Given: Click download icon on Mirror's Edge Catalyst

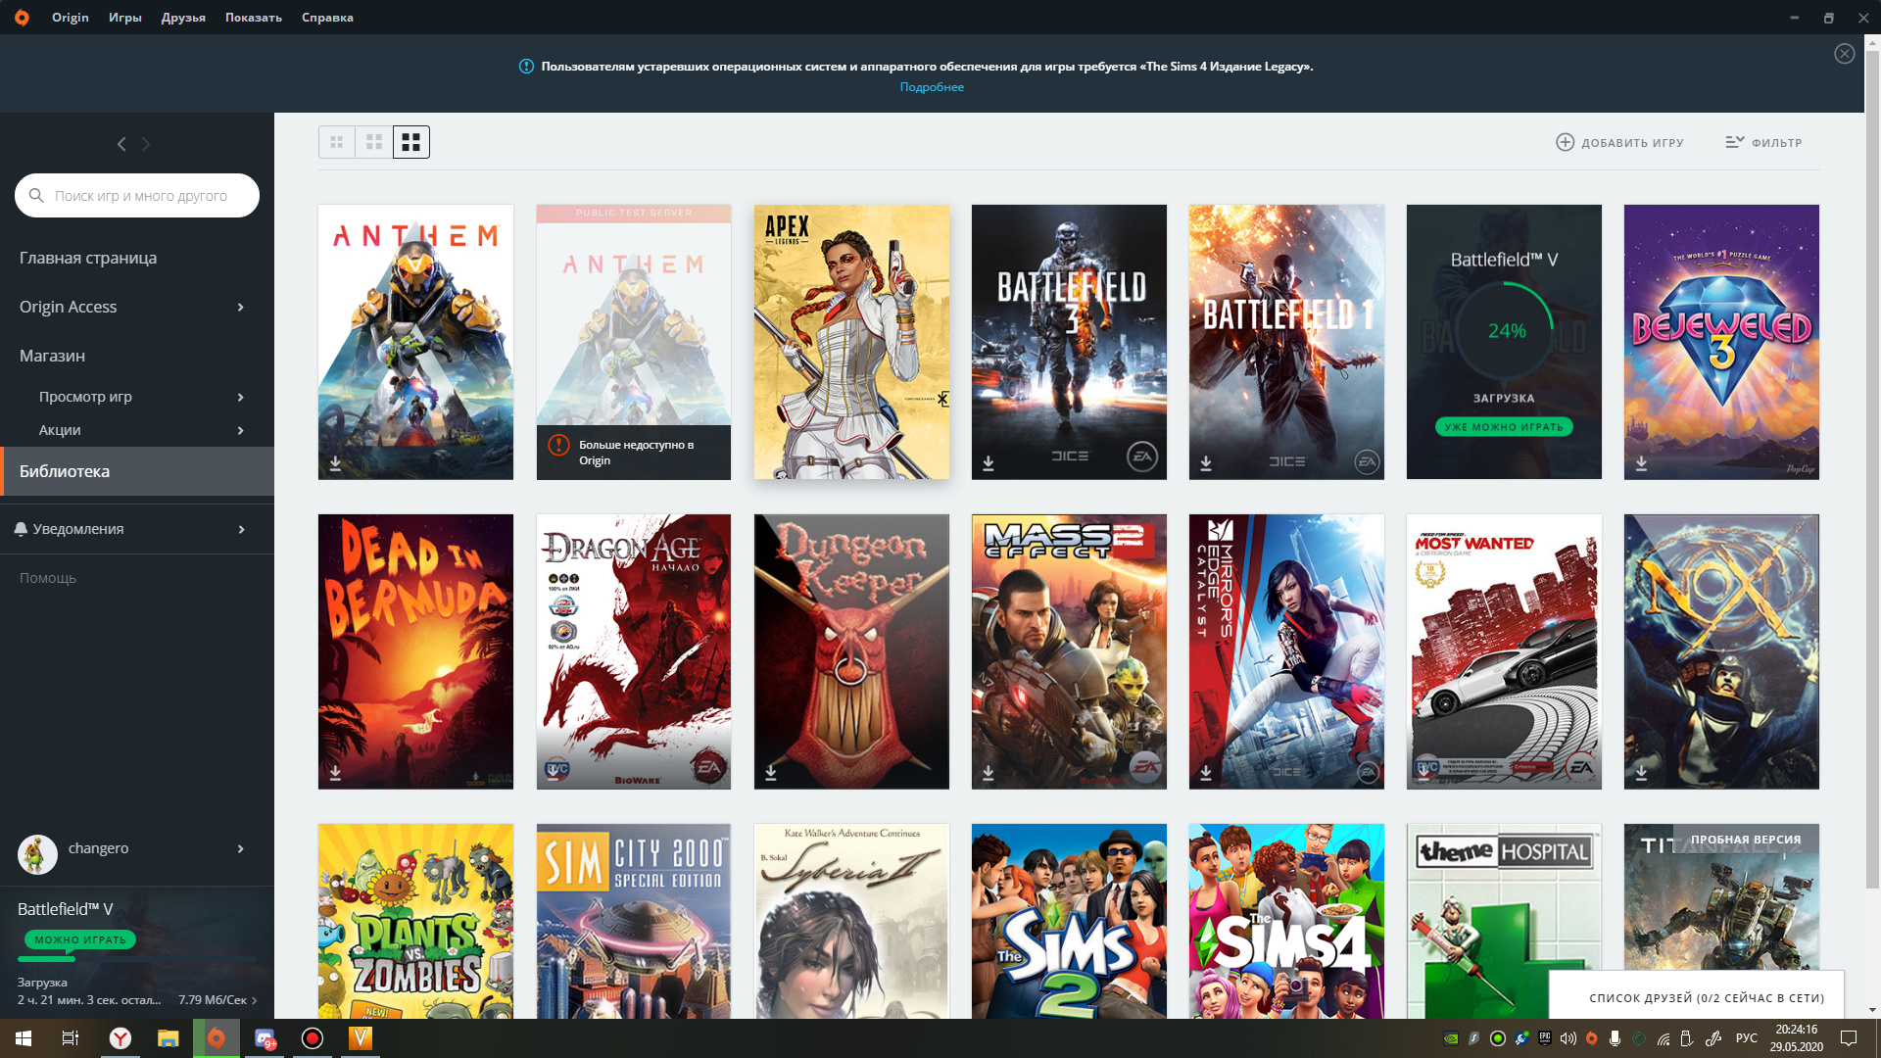Looking at the screenshot, I should (1206, 773).
